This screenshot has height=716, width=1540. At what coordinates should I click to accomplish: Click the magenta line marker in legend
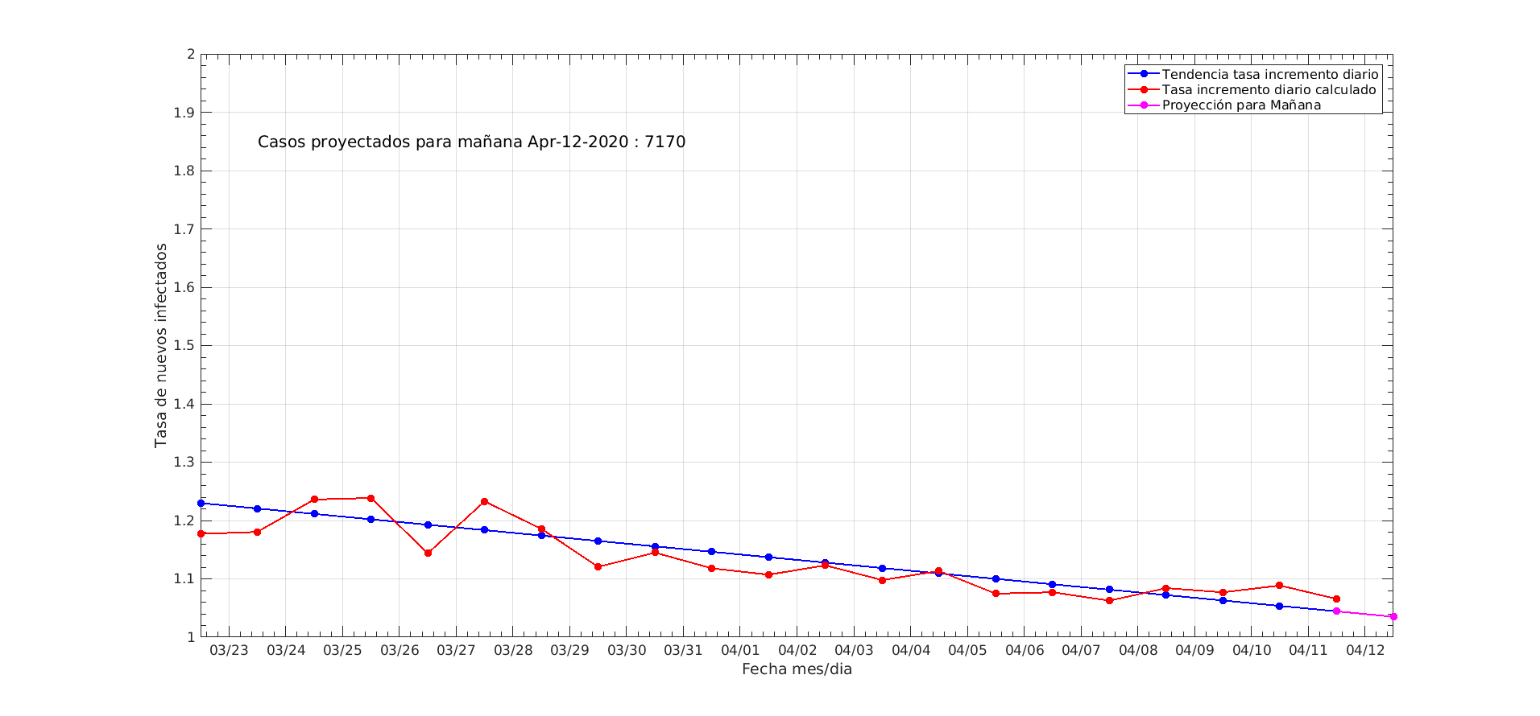tap(1144, 105)
